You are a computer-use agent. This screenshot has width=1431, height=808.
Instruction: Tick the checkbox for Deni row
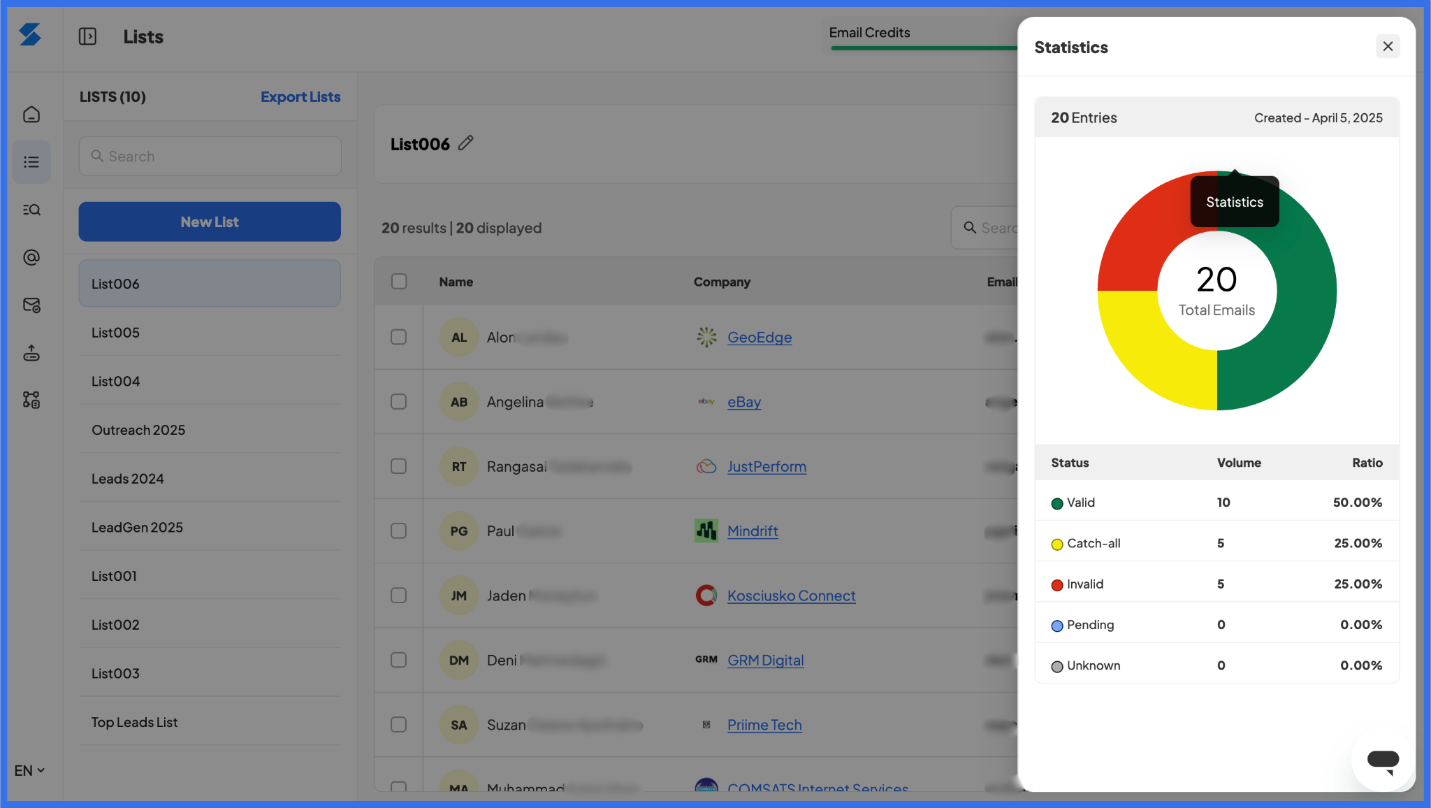pyautogui.click(x=399, y=661)
